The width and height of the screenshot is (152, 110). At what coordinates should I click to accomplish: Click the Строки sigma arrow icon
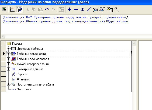[x=13, y=74]
